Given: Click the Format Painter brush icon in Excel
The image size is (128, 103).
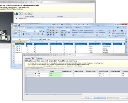Looking at the screenshot, I should (19, 35).
